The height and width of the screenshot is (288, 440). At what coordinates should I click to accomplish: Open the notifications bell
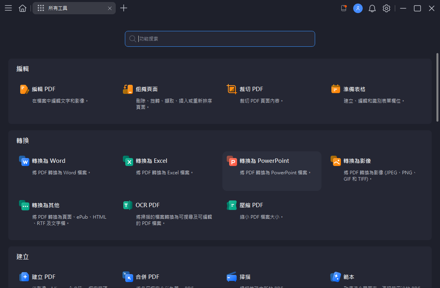coord(372,8)
